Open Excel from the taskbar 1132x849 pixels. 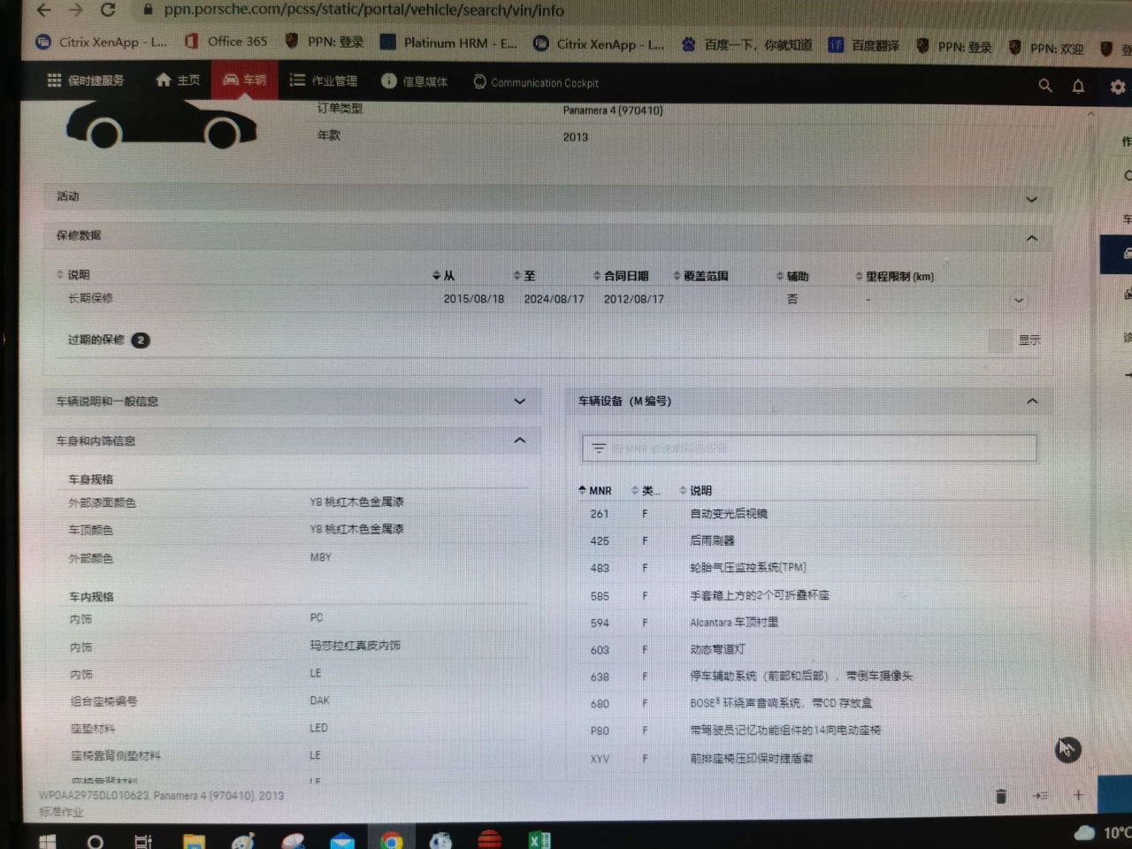539,840
